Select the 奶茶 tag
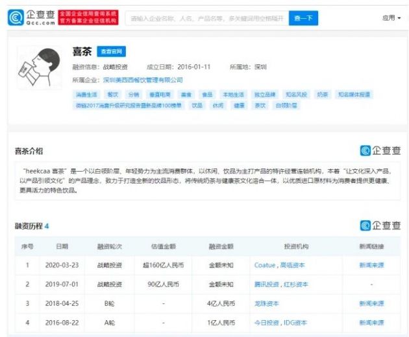409x337 pixels. 323,95
